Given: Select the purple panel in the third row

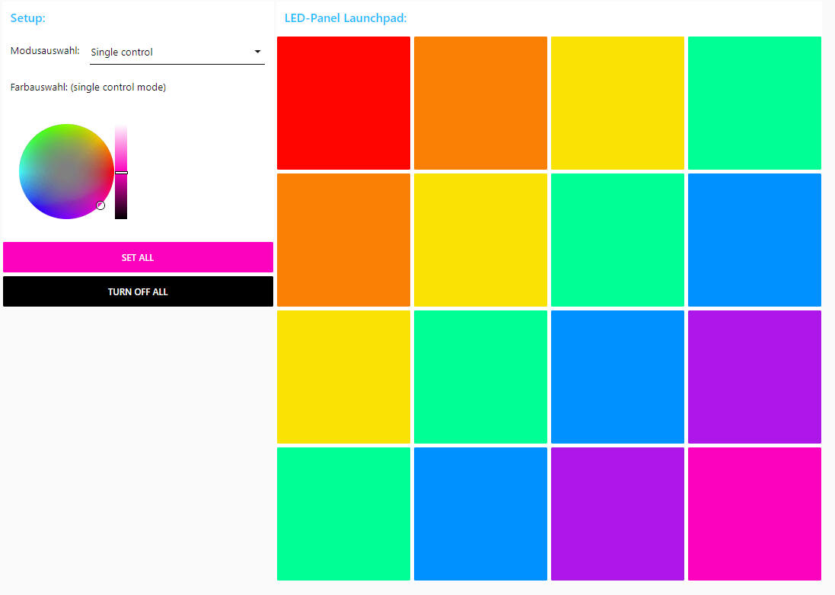Looking at the screenshot, I should (x=754, y=377).
